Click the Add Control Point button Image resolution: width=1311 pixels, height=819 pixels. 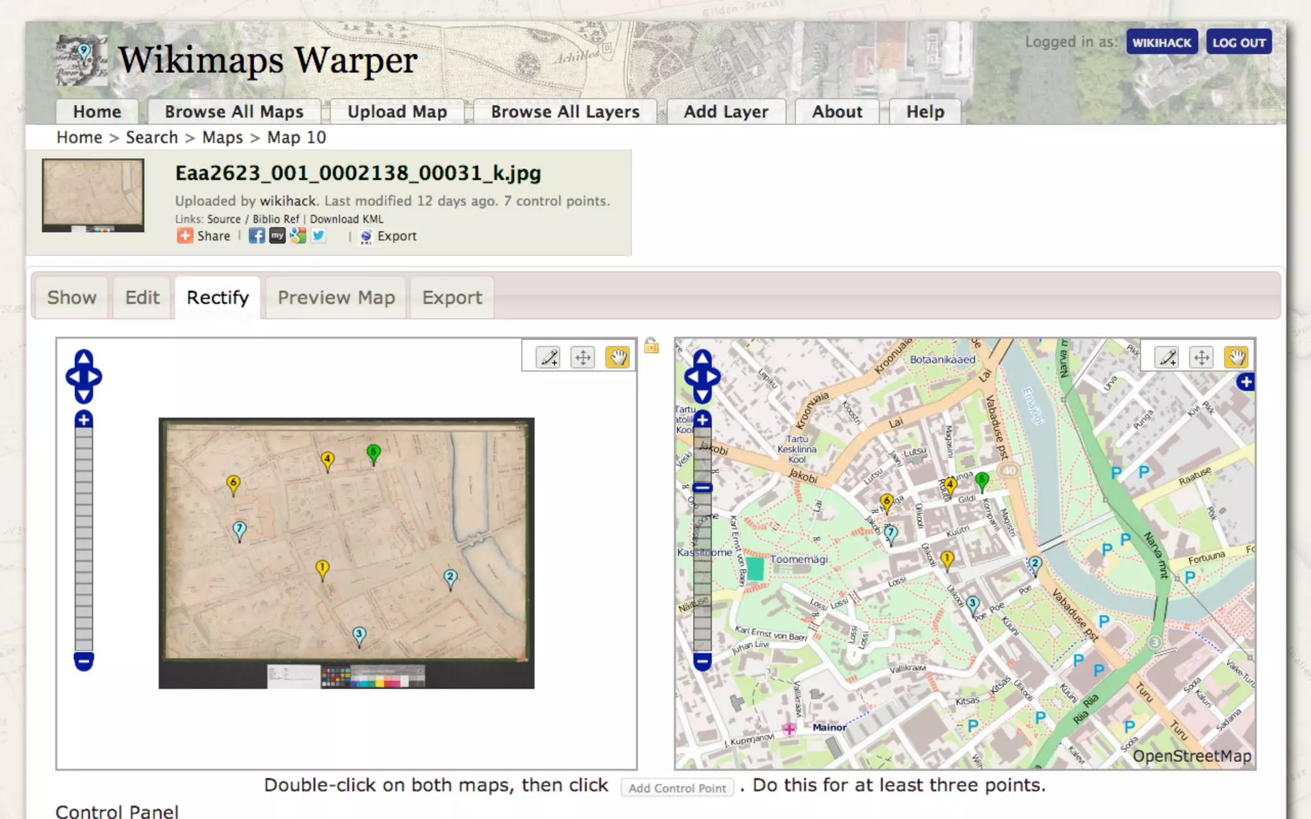pyautogui.click(x=677, y=788)
